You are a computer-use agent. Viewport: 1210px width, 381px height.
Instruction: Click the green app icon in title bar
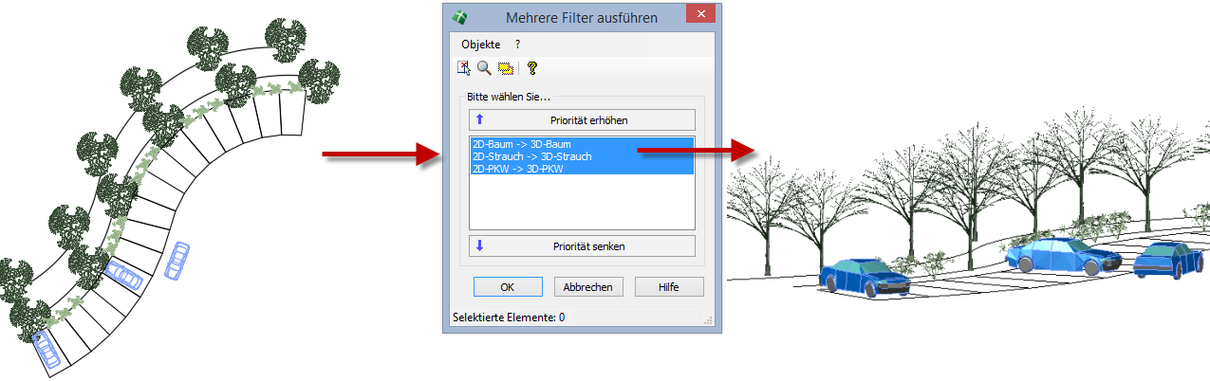[x=460, y=18]
